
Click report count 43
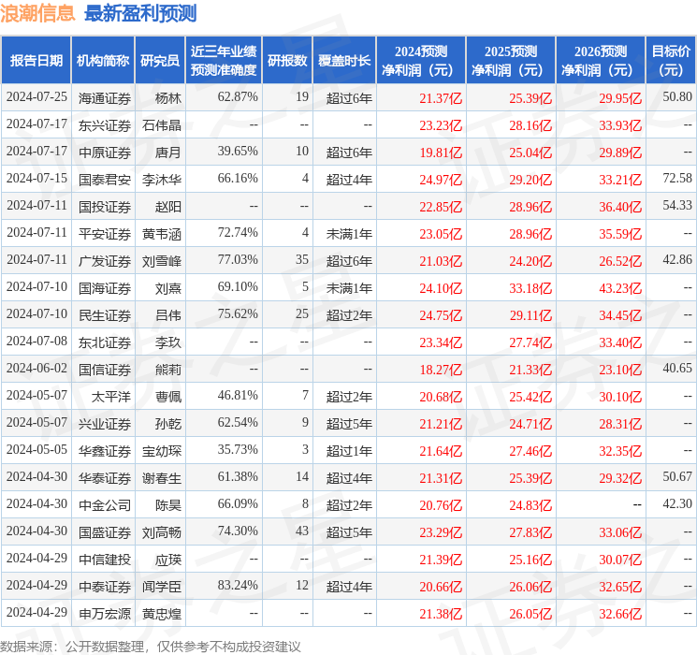[x=302, y=531]
